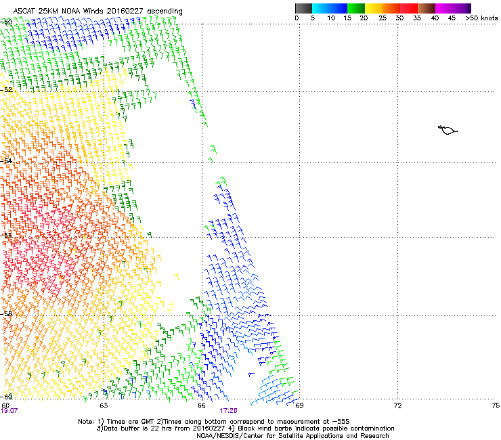Viewport: 501px width, 440px height.
Task: Click the 66 longitude axis label
Action: point(202,405)
